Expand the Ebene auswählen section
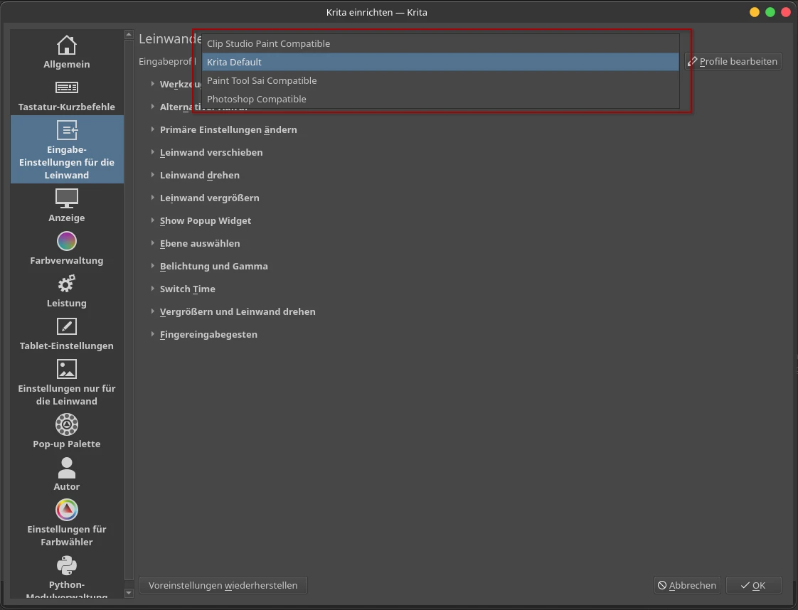This screenshot has height=610, width=798. pyautogui.click(x=196, y=243)
